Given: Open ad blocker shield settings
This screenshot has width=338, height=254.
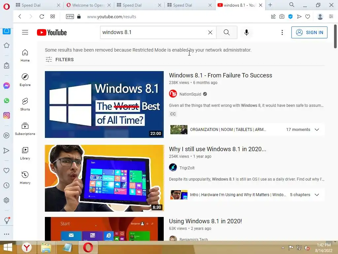Looking at the screenshot, I should [290, 17].
